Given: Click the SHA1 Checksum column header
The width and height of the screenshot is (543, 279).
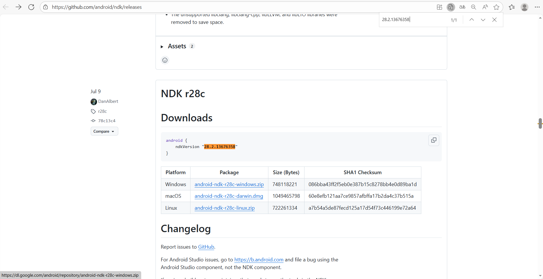Looking at the screenshot, I should click(362, 172).
